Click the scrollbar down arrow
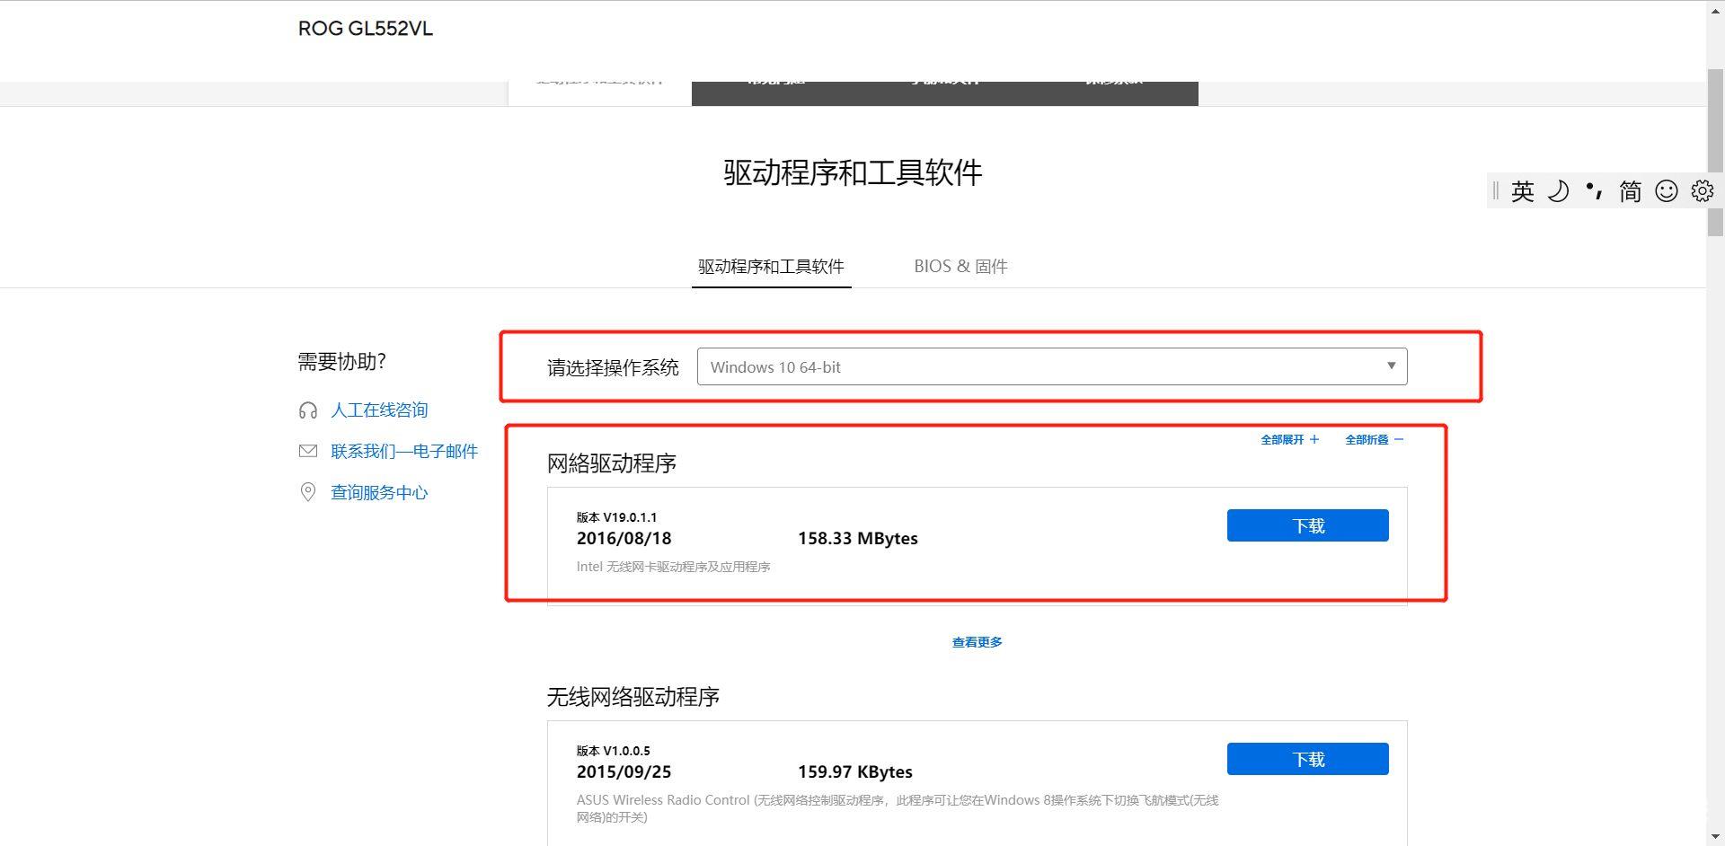Screen dimensions: 1725x846 (x=1715, y=837)
